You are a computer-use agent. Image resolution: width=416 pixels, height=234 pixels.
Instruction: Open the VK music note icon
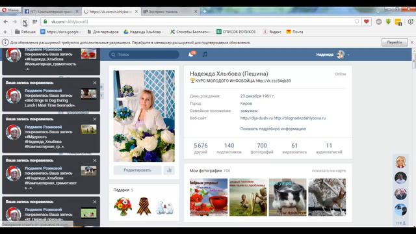[205, 55]
